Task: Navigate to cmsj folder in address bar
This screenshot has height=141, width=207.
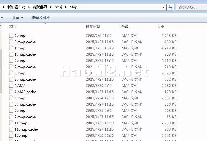Action: click(x=58, y=7)
